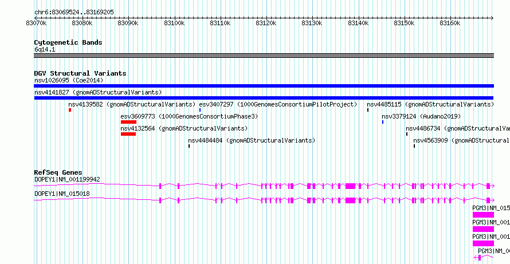The image size is (510, 264).
Task: Click the black nsv4484484 variant mark
Action: coord(189,146)
